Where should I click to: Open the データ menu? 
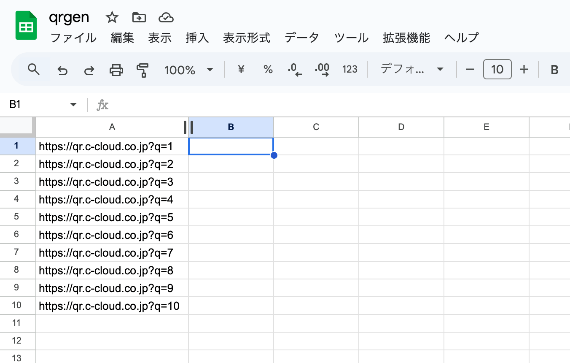tap(301, 38)
